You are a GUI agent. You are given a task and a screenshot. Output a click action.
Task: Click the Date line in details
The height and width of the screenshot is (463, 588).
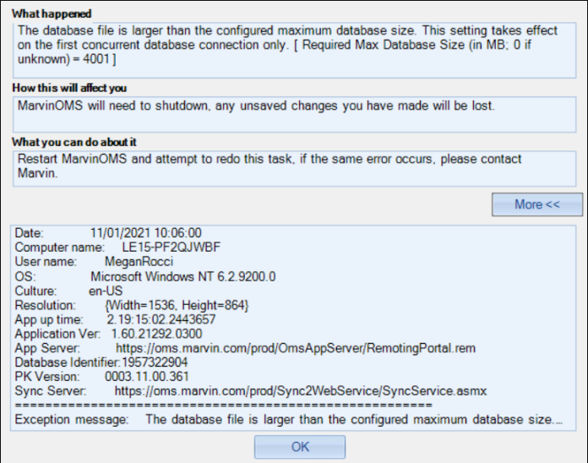(108, 233)
